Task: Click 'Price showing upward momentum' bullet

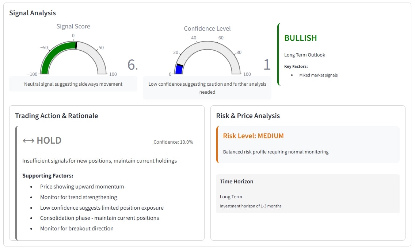Action: (x=82, y=186)
